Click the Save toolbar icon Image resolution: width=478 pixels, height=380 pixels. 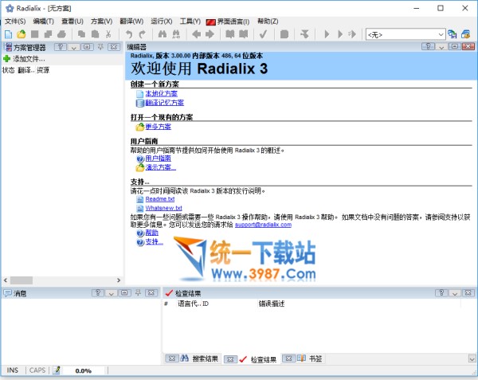35,34
